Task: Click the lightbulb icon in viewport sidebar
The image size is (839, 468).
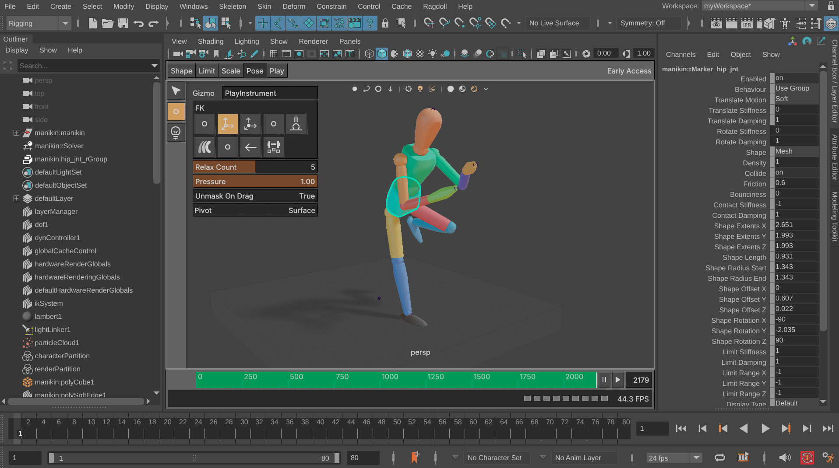Action: coord(176,132)
